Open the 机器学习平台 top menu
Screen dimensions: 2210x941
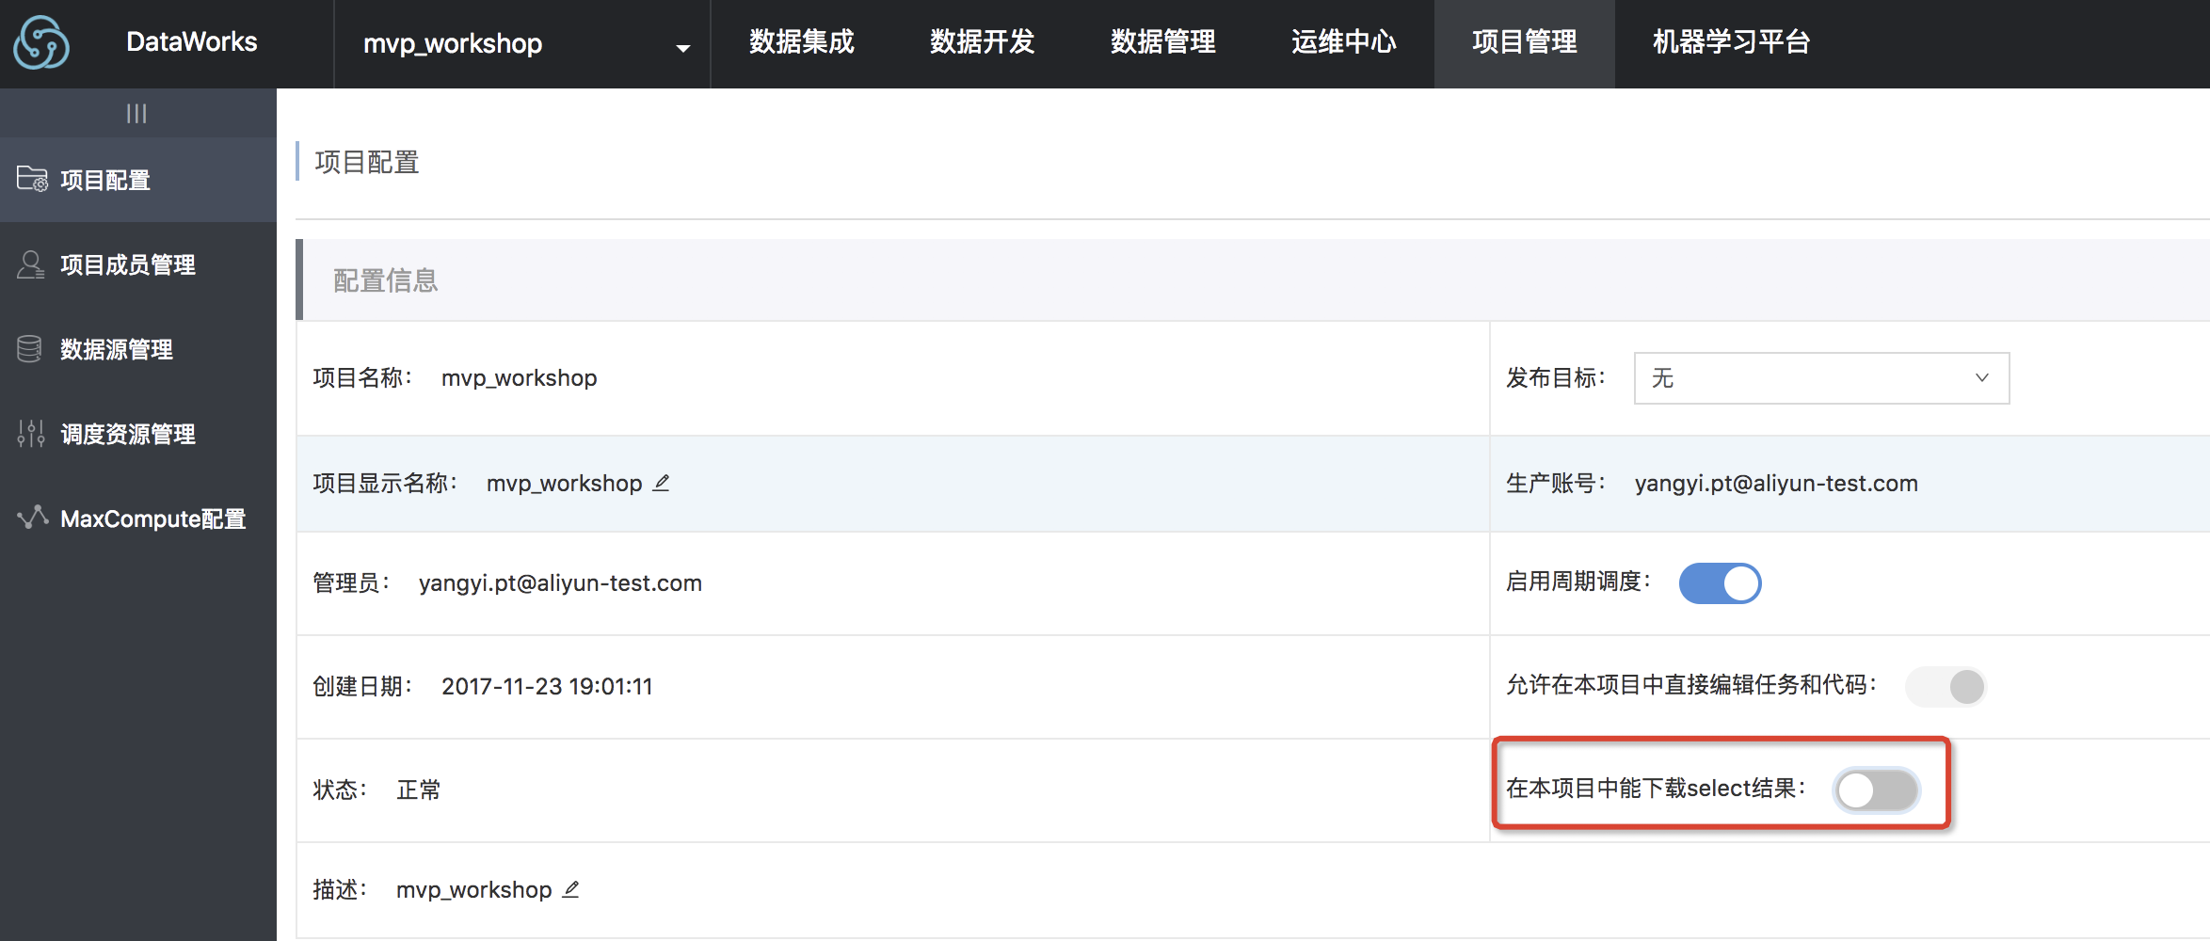[x=1731, y=42]
